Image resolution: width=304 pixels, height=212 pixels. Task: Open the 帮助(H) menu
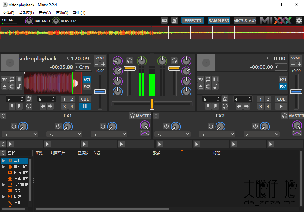79,13
